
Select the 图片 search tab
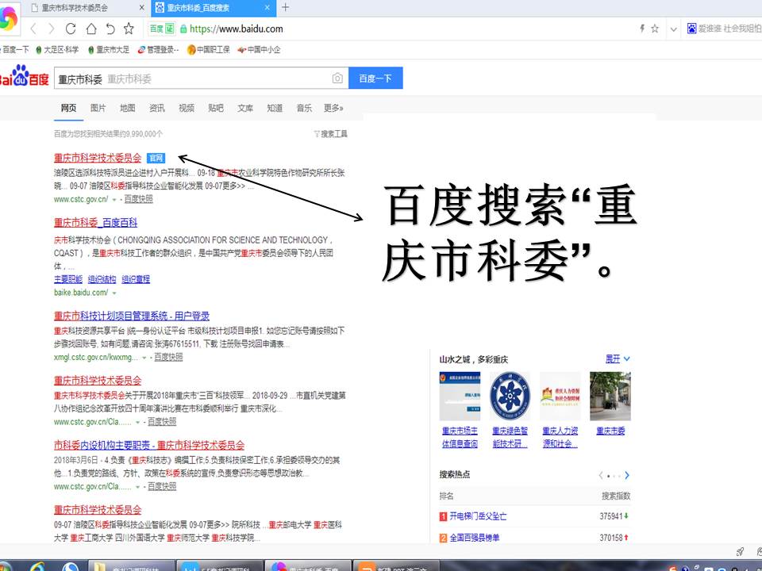(98, 108)
